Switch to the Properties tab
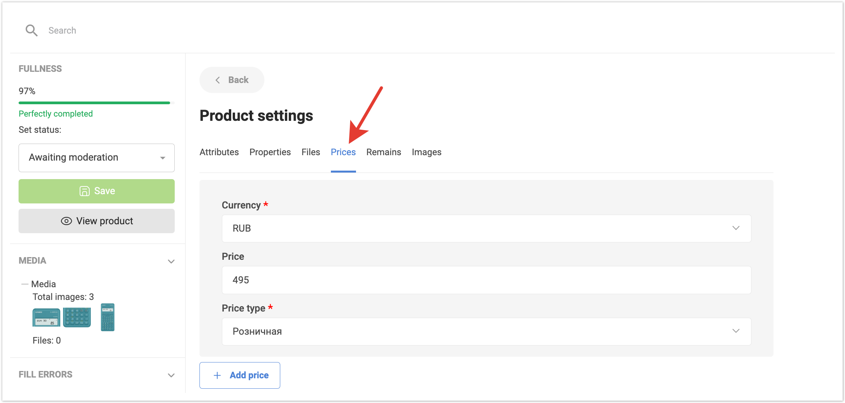The width and height of the screenshot is (845, 403). [x=270, y=152]
